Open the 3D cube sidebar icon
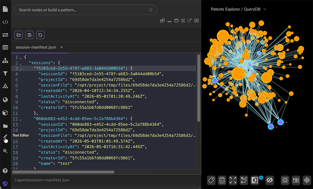This screenshot has height=189, width=313. [5, 113]
